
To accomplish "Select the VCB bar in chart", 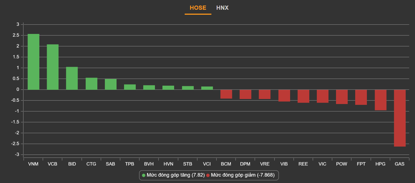I will tap(53, 67).
